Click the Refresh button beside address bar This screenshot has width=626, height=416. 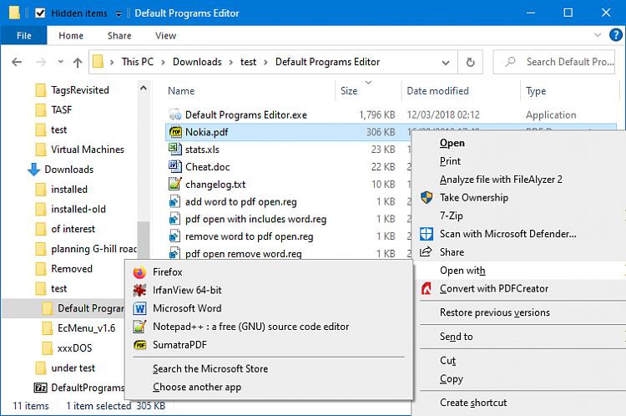click(471, 62)
